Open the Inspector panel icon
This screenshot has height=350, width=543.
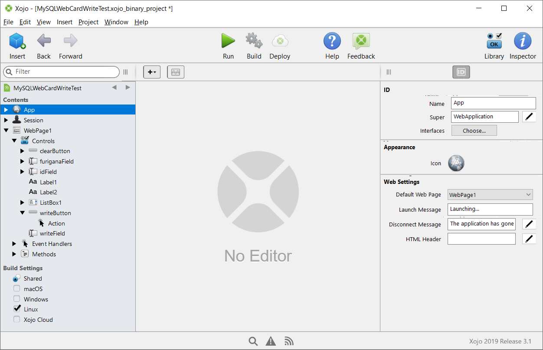[x=523, y=41]
